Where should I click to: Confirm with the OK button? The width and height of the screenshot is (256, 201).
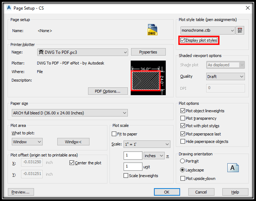(x=167, y=192)
